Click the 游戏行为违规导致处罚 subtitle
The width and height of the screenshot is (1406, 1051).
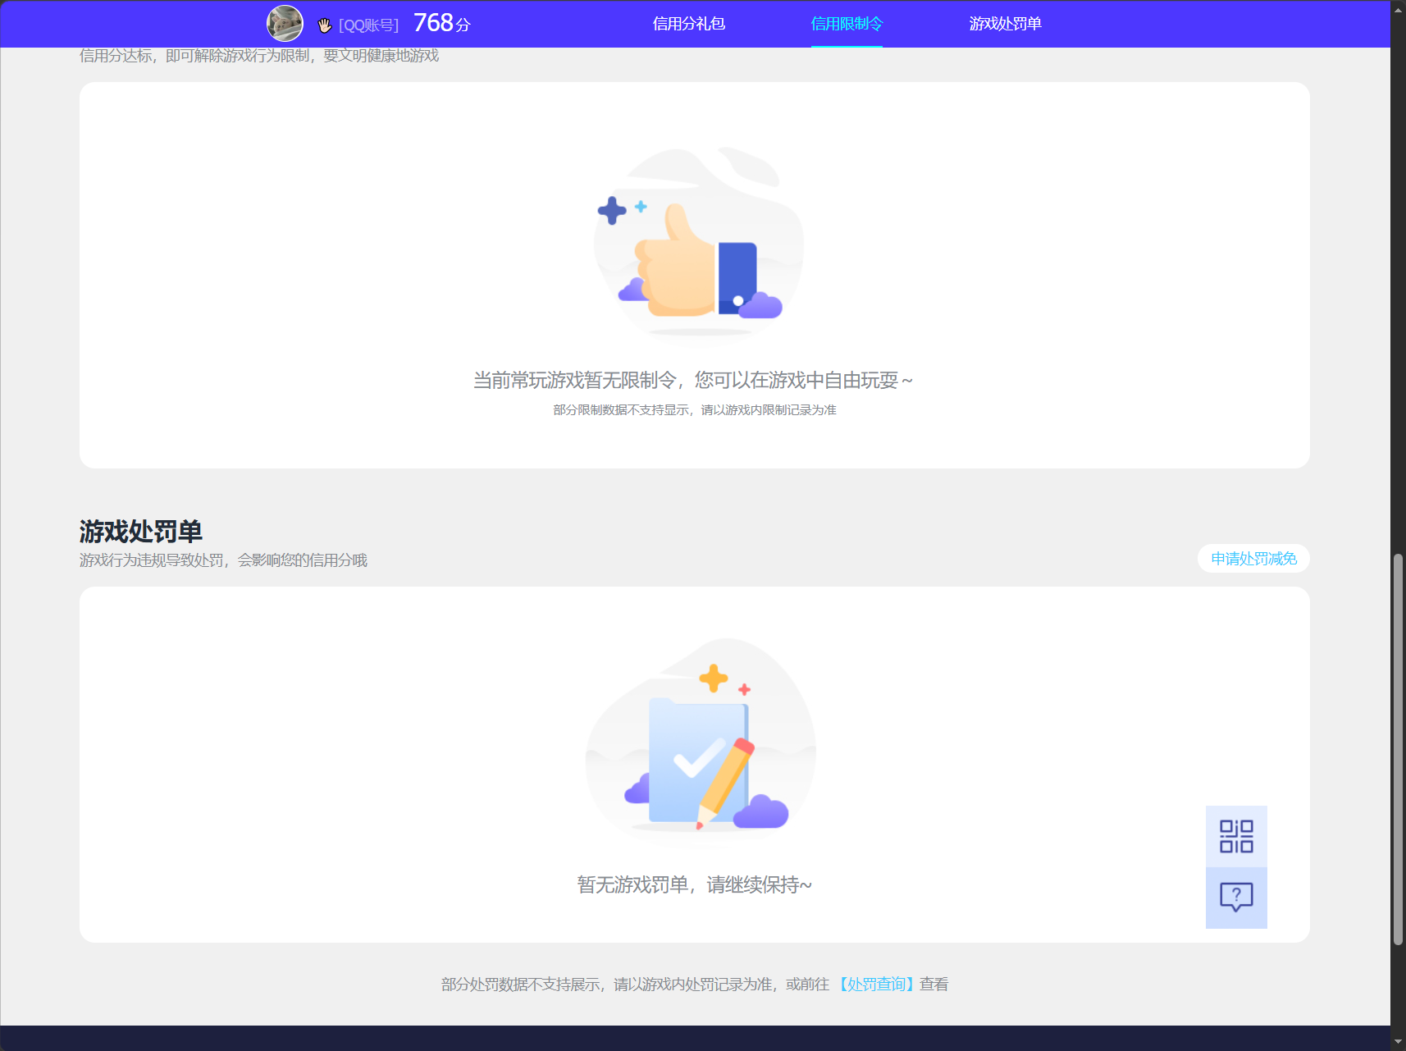223,560
